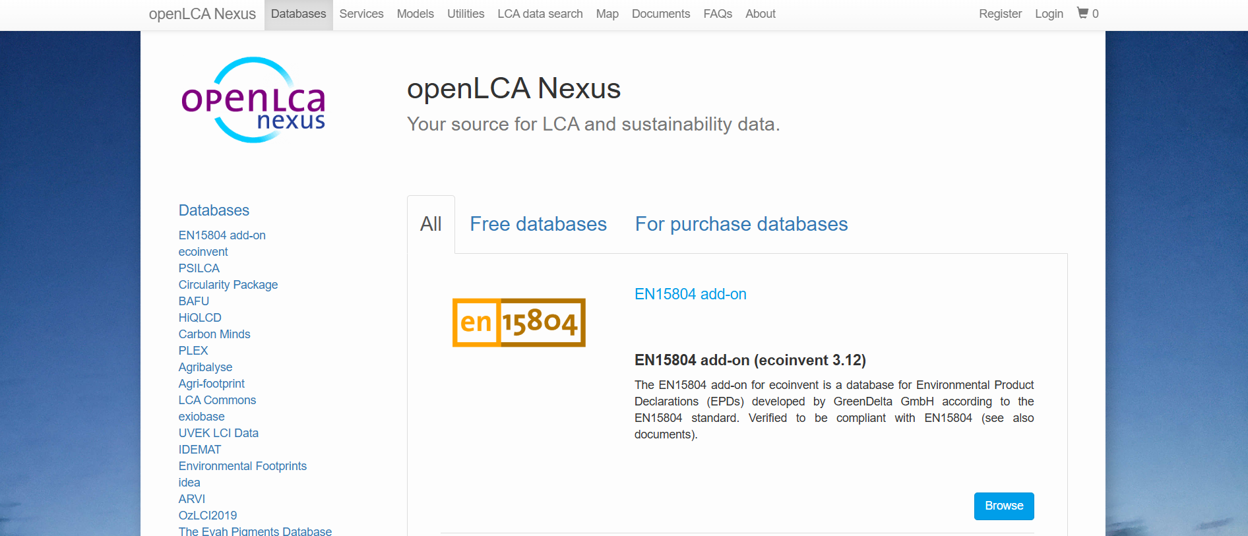Open Agri-footprint sidebar link

[x=212, y=384]
